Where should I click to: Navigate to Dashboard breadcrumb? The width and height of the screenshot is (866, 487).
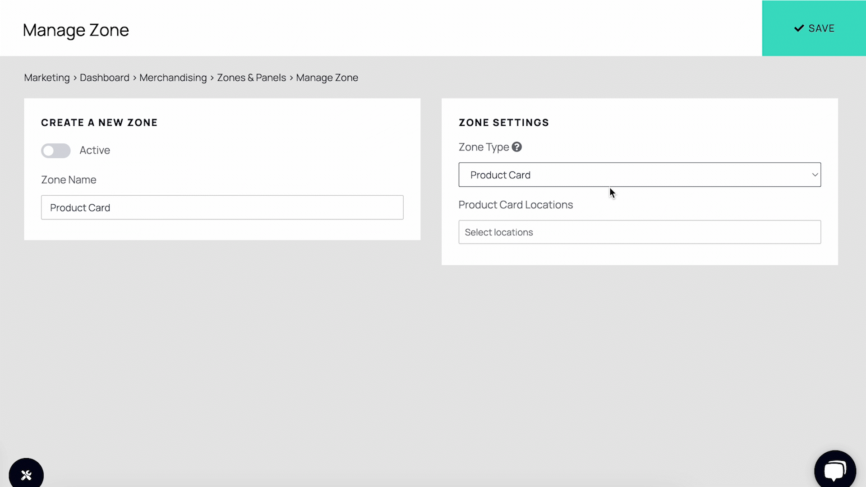105,78
